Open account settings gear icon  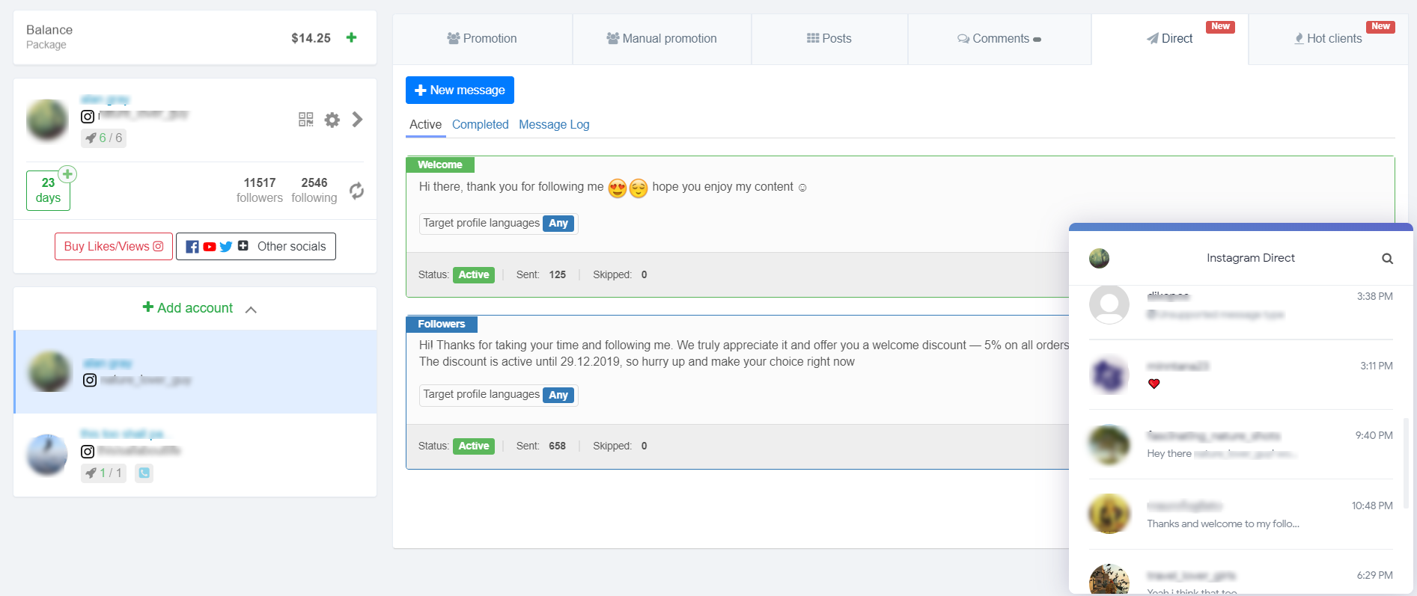[x=332, y=120]
